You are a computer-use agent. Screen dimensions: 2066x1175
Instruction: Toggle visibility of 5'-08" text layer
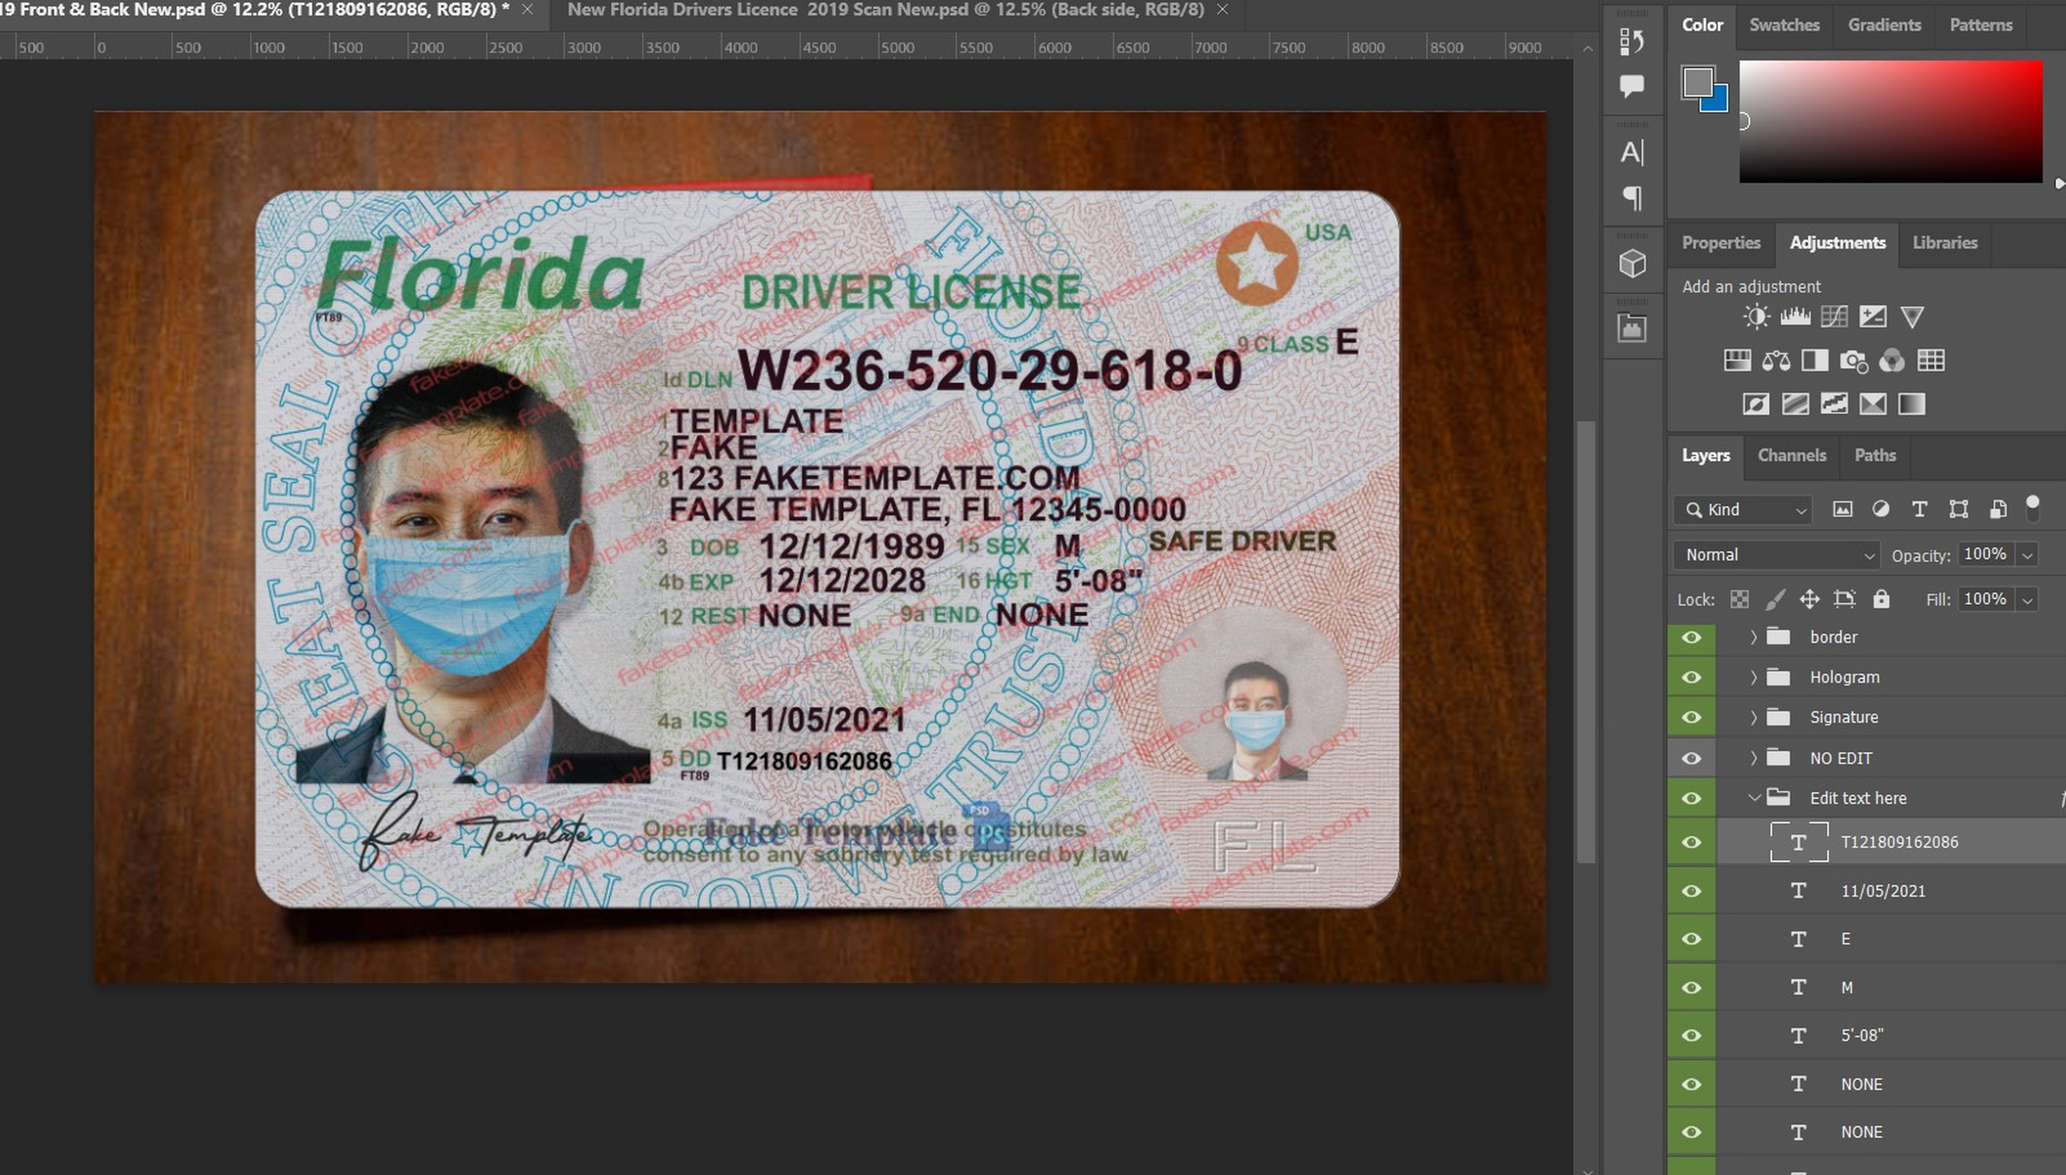click(x=1692, y=1035)
